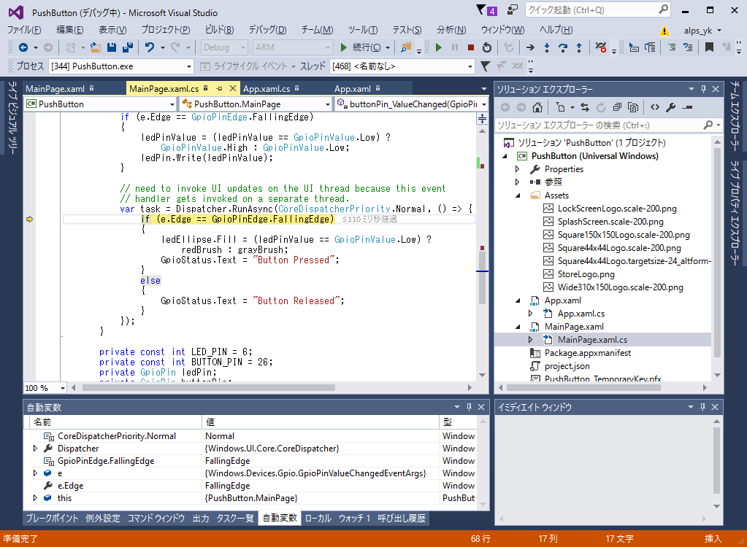
Task: Click the green Continue arrow in the debug toolbar
Action: click(x=439, y=47)
